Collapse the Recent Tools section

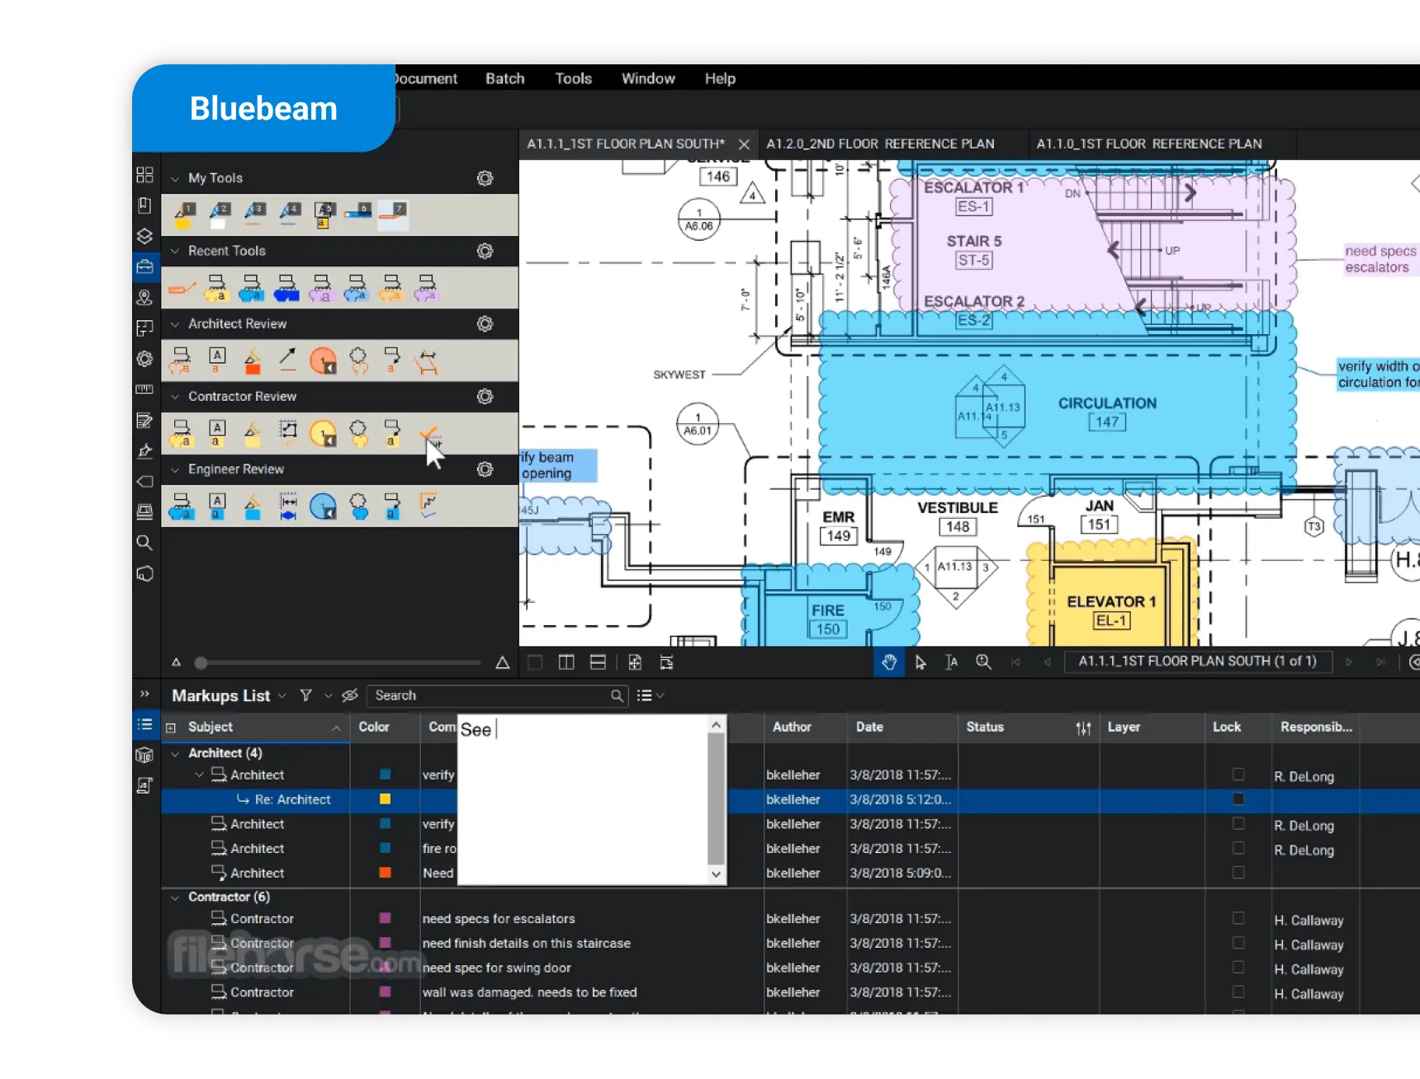pos(174,251)
